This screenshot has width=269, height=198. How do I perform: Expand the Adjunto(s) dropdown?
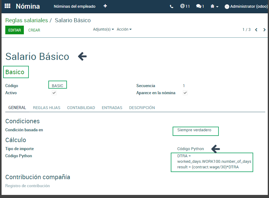[104, 29]
